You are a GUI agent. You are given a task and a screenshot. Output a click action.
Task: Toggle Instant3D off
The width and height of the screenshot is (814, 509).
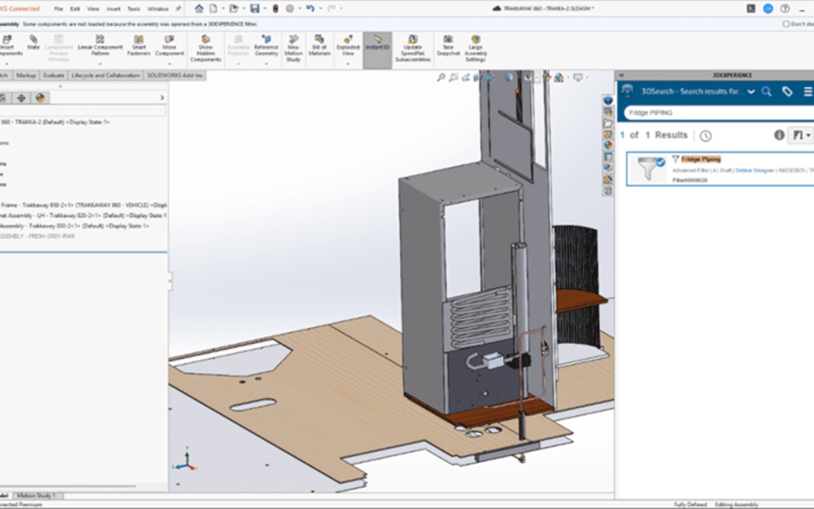tap(377, 45)
